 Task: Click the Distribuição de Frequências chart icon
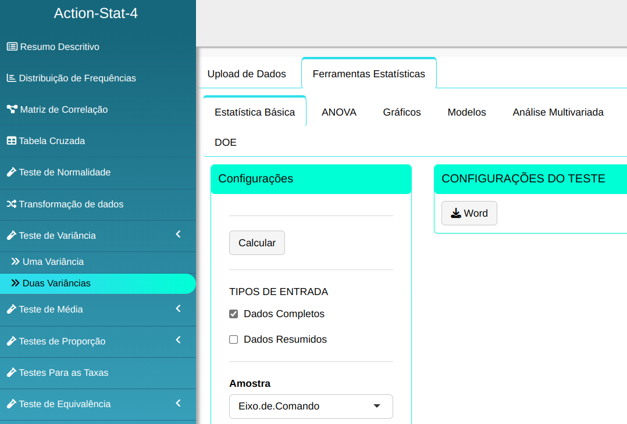(x=11, y=78)
